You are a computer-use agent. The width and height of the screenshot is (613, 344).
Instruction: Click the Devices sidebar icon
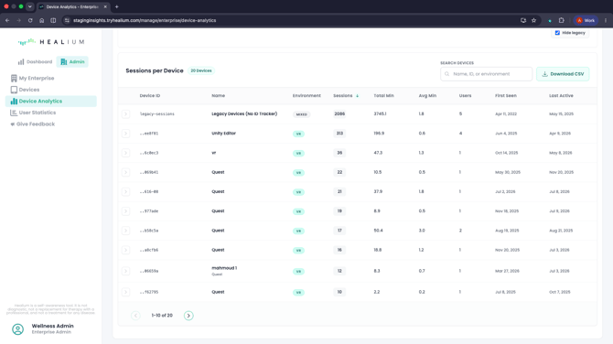(14, 90)
